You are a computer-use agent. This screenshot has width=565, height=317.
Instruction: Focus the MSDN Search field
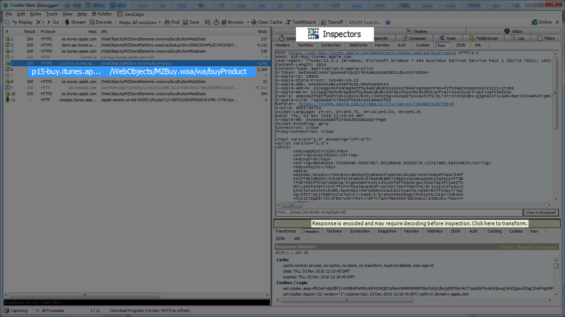(365, 22)
